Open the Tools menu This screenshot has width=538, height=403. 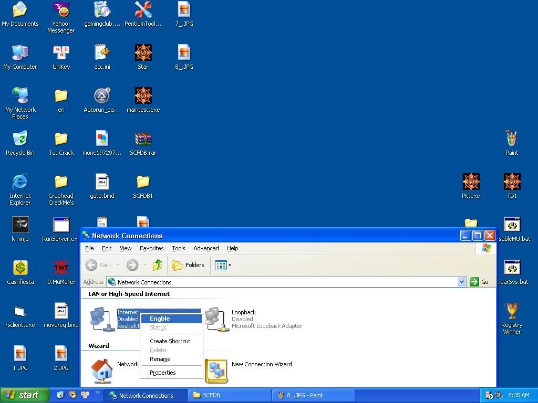point(179,248)
